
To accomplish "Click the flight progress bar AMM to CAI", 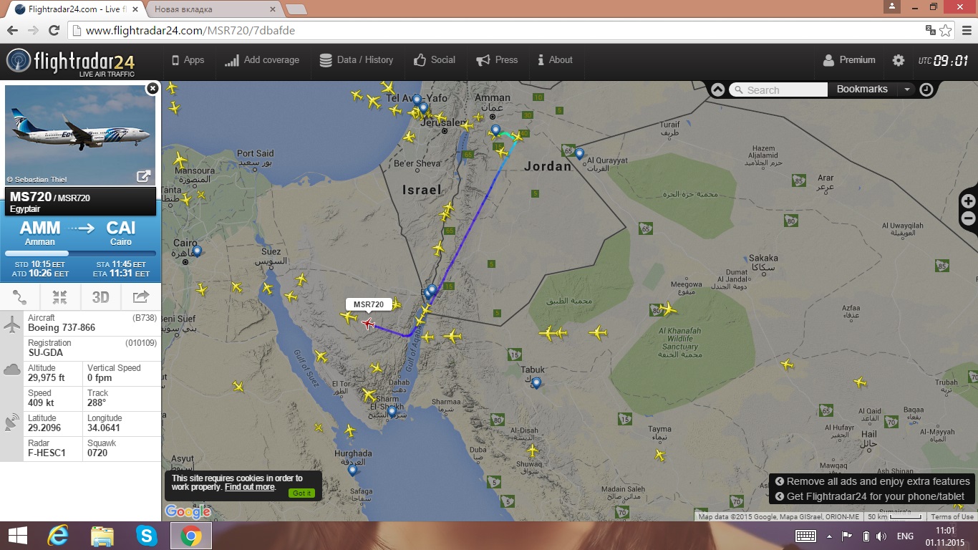I will (80, 254).
